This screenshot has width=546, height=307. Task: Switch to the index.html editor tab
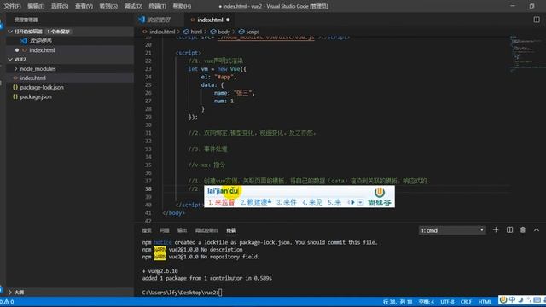tap(210, 20)
